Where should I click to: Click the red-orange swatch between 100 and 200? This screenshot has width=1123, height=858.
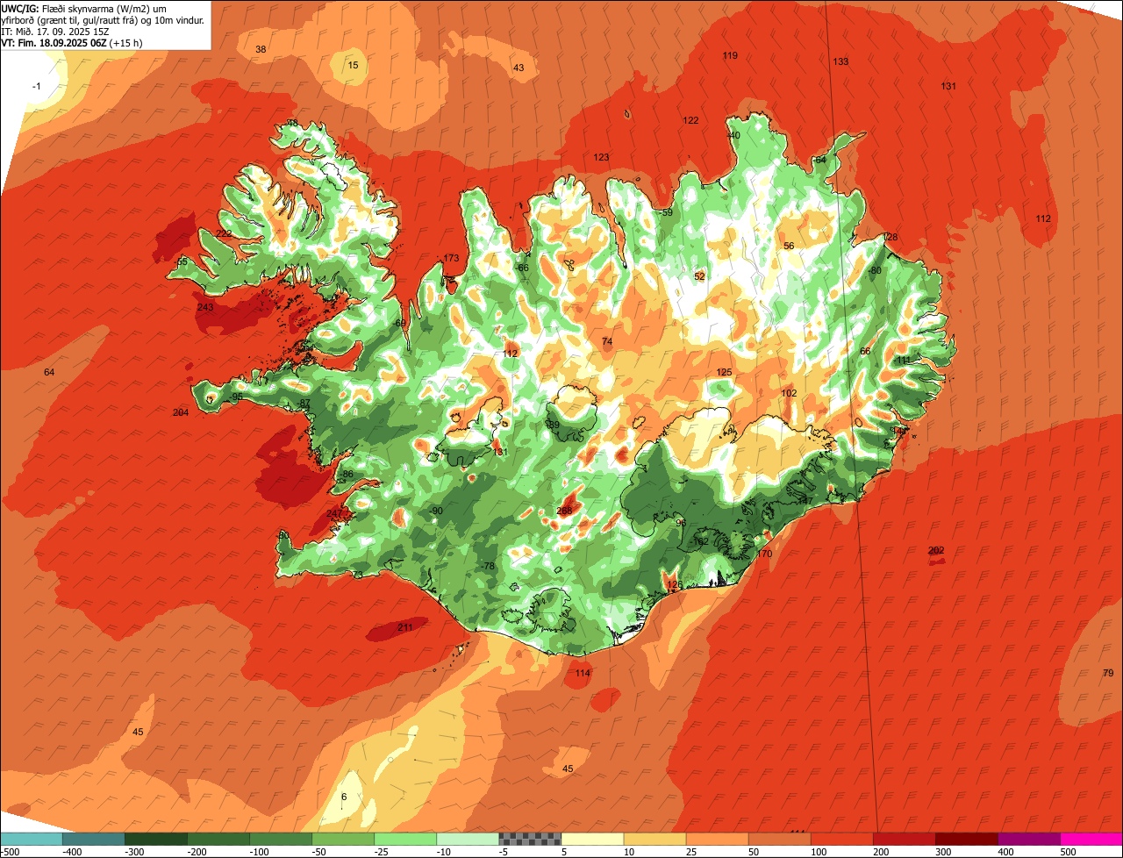point(842,839)
